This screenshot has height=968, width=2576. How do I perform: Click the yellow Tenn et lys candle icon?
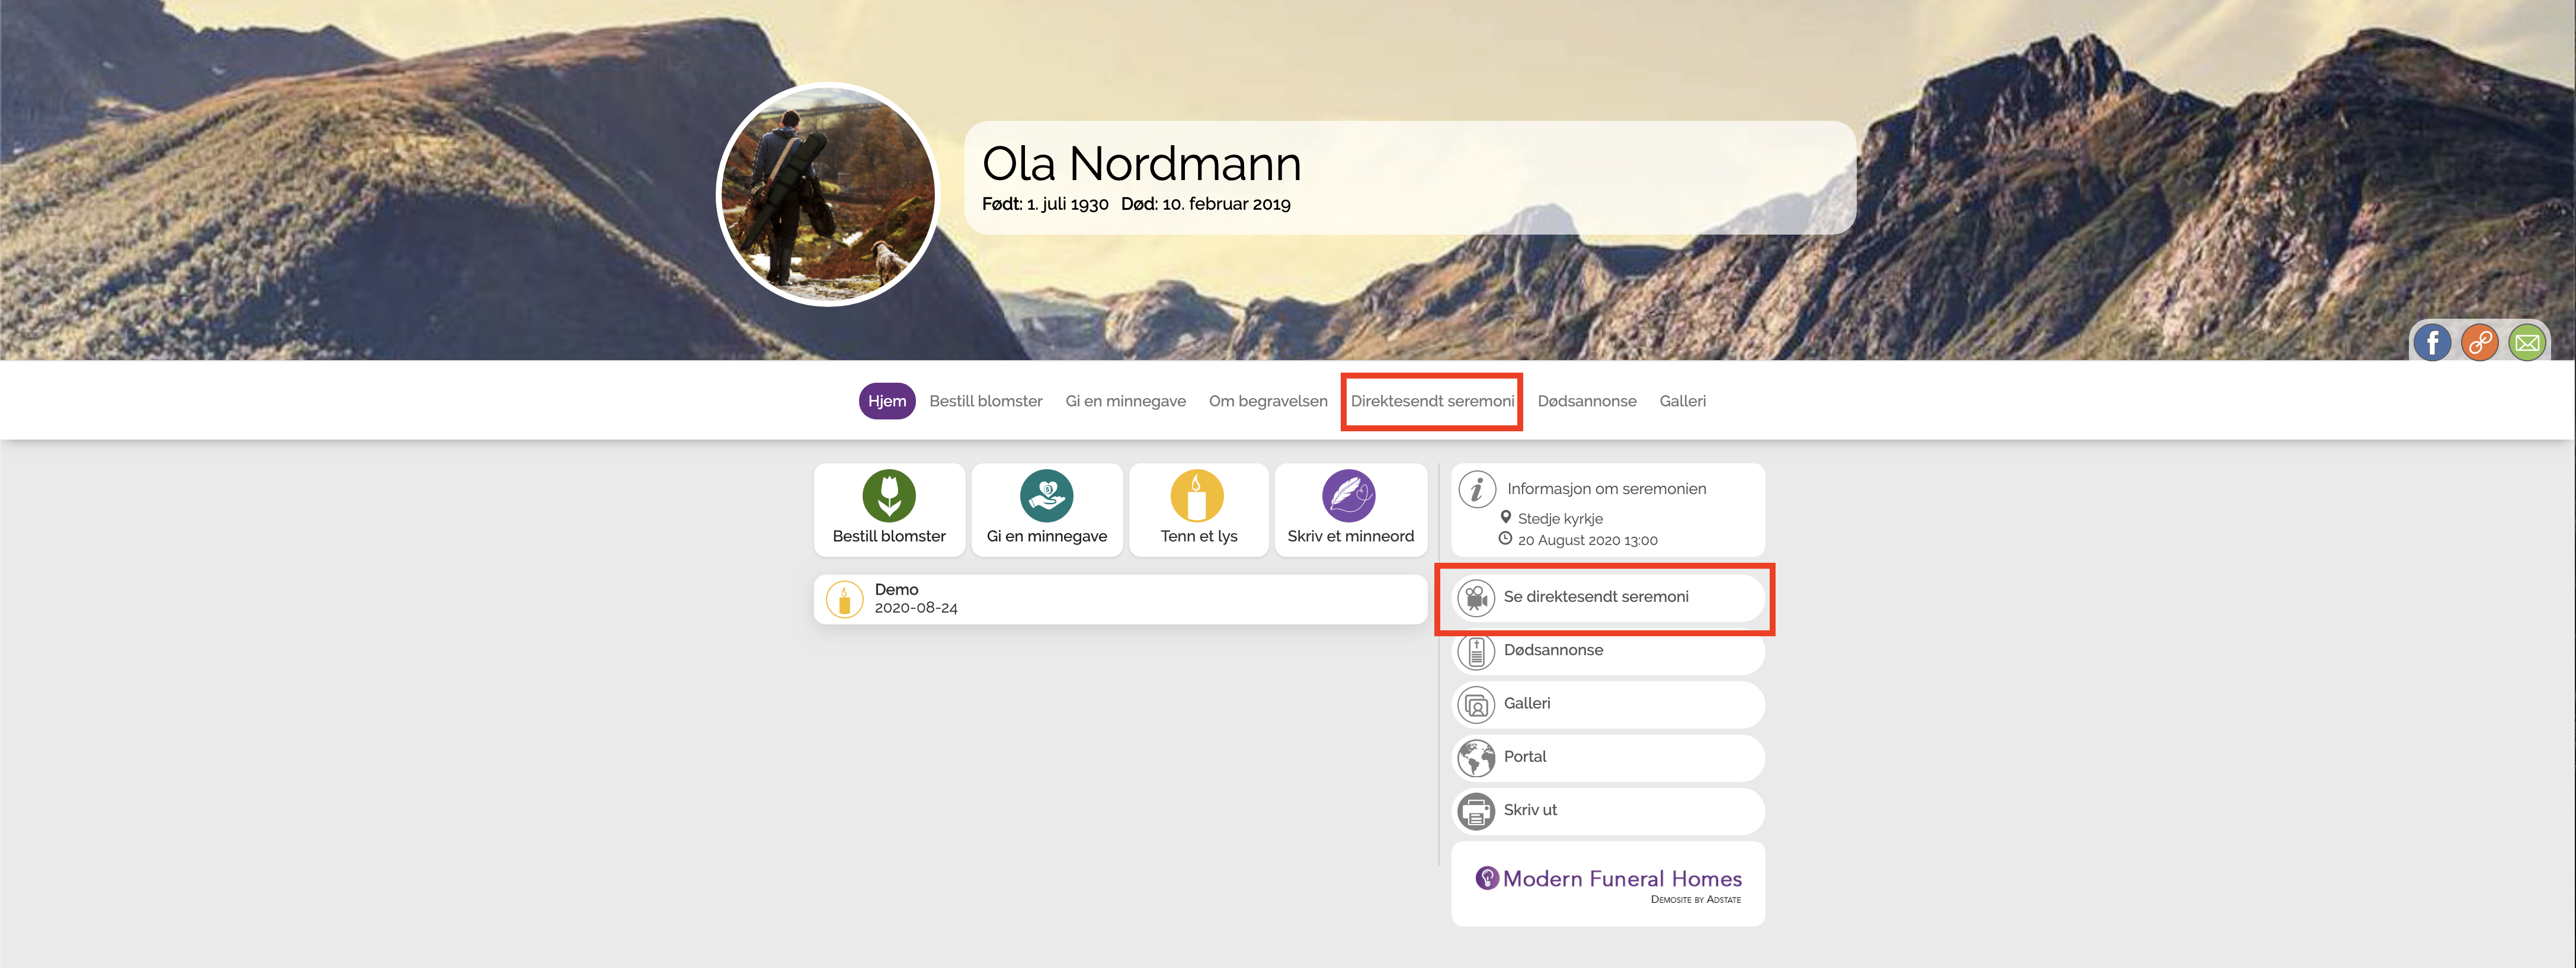click(x=1197, y=495)
